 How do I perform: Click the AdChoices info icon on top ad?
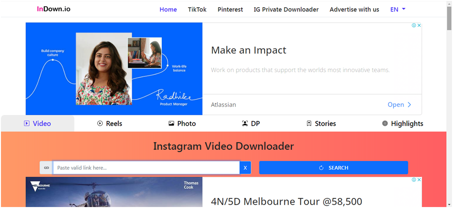414,25
